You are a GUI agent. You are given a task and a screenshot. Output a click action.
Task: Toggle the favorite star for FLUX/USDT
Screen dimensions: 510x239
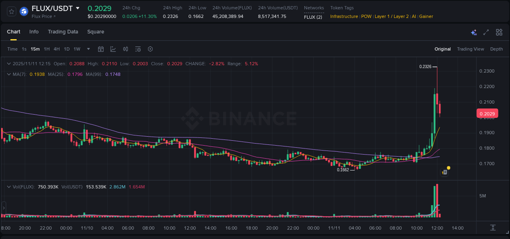pos(11,11)
